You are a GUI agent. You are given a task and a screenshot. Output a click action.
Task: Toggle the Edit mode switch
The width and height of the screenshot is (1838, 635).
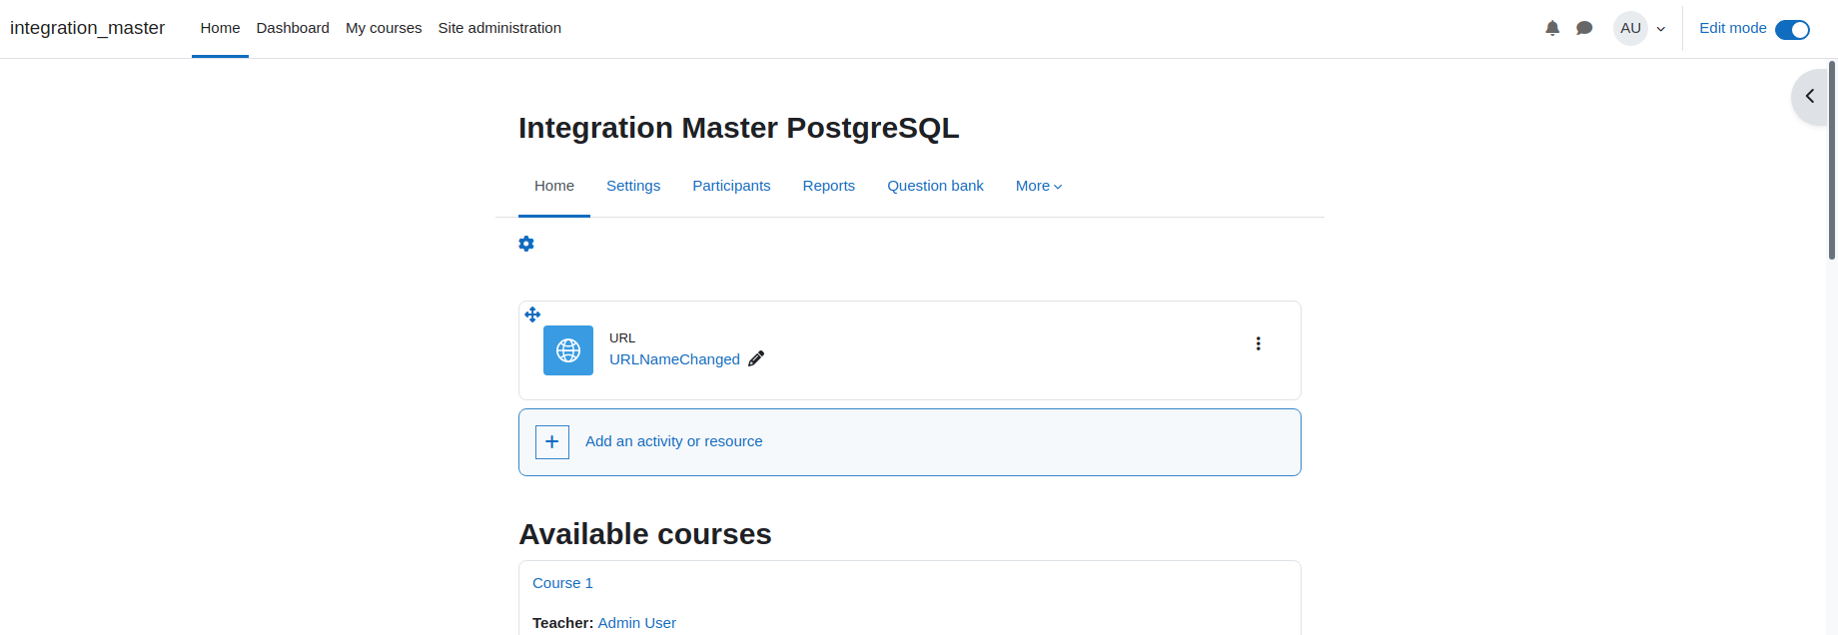(1792, 29)
